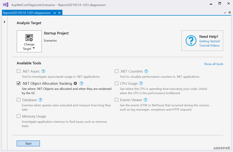Click the Start button

coord(28,143)
